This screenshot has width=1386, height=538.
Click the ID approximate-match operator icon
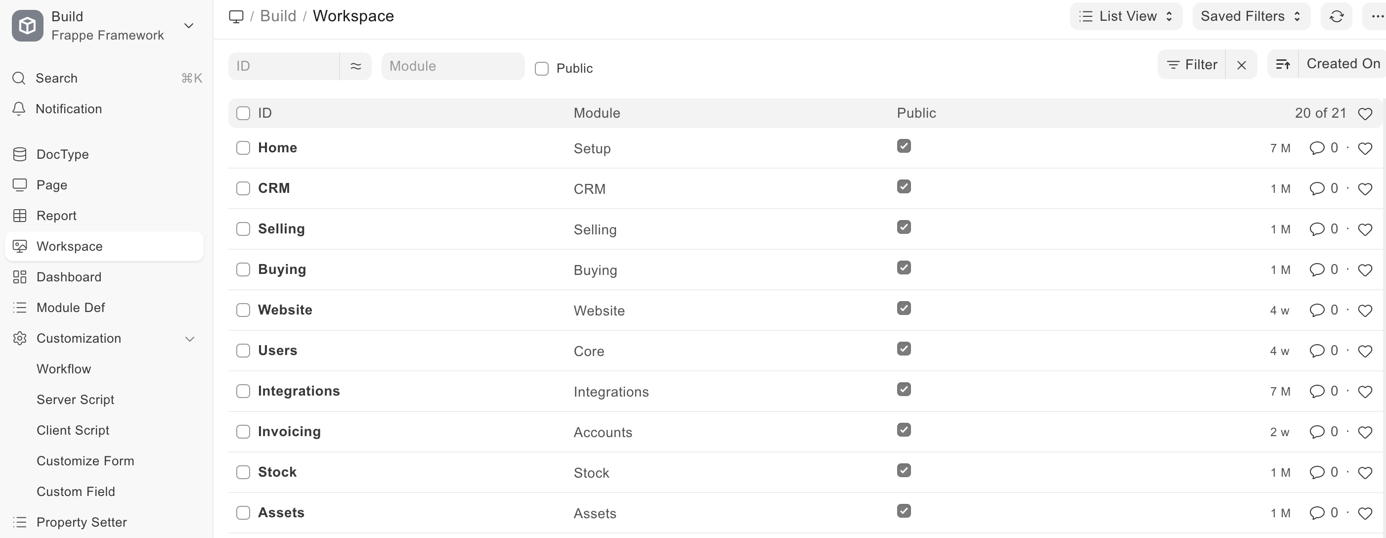pos(356,66)
